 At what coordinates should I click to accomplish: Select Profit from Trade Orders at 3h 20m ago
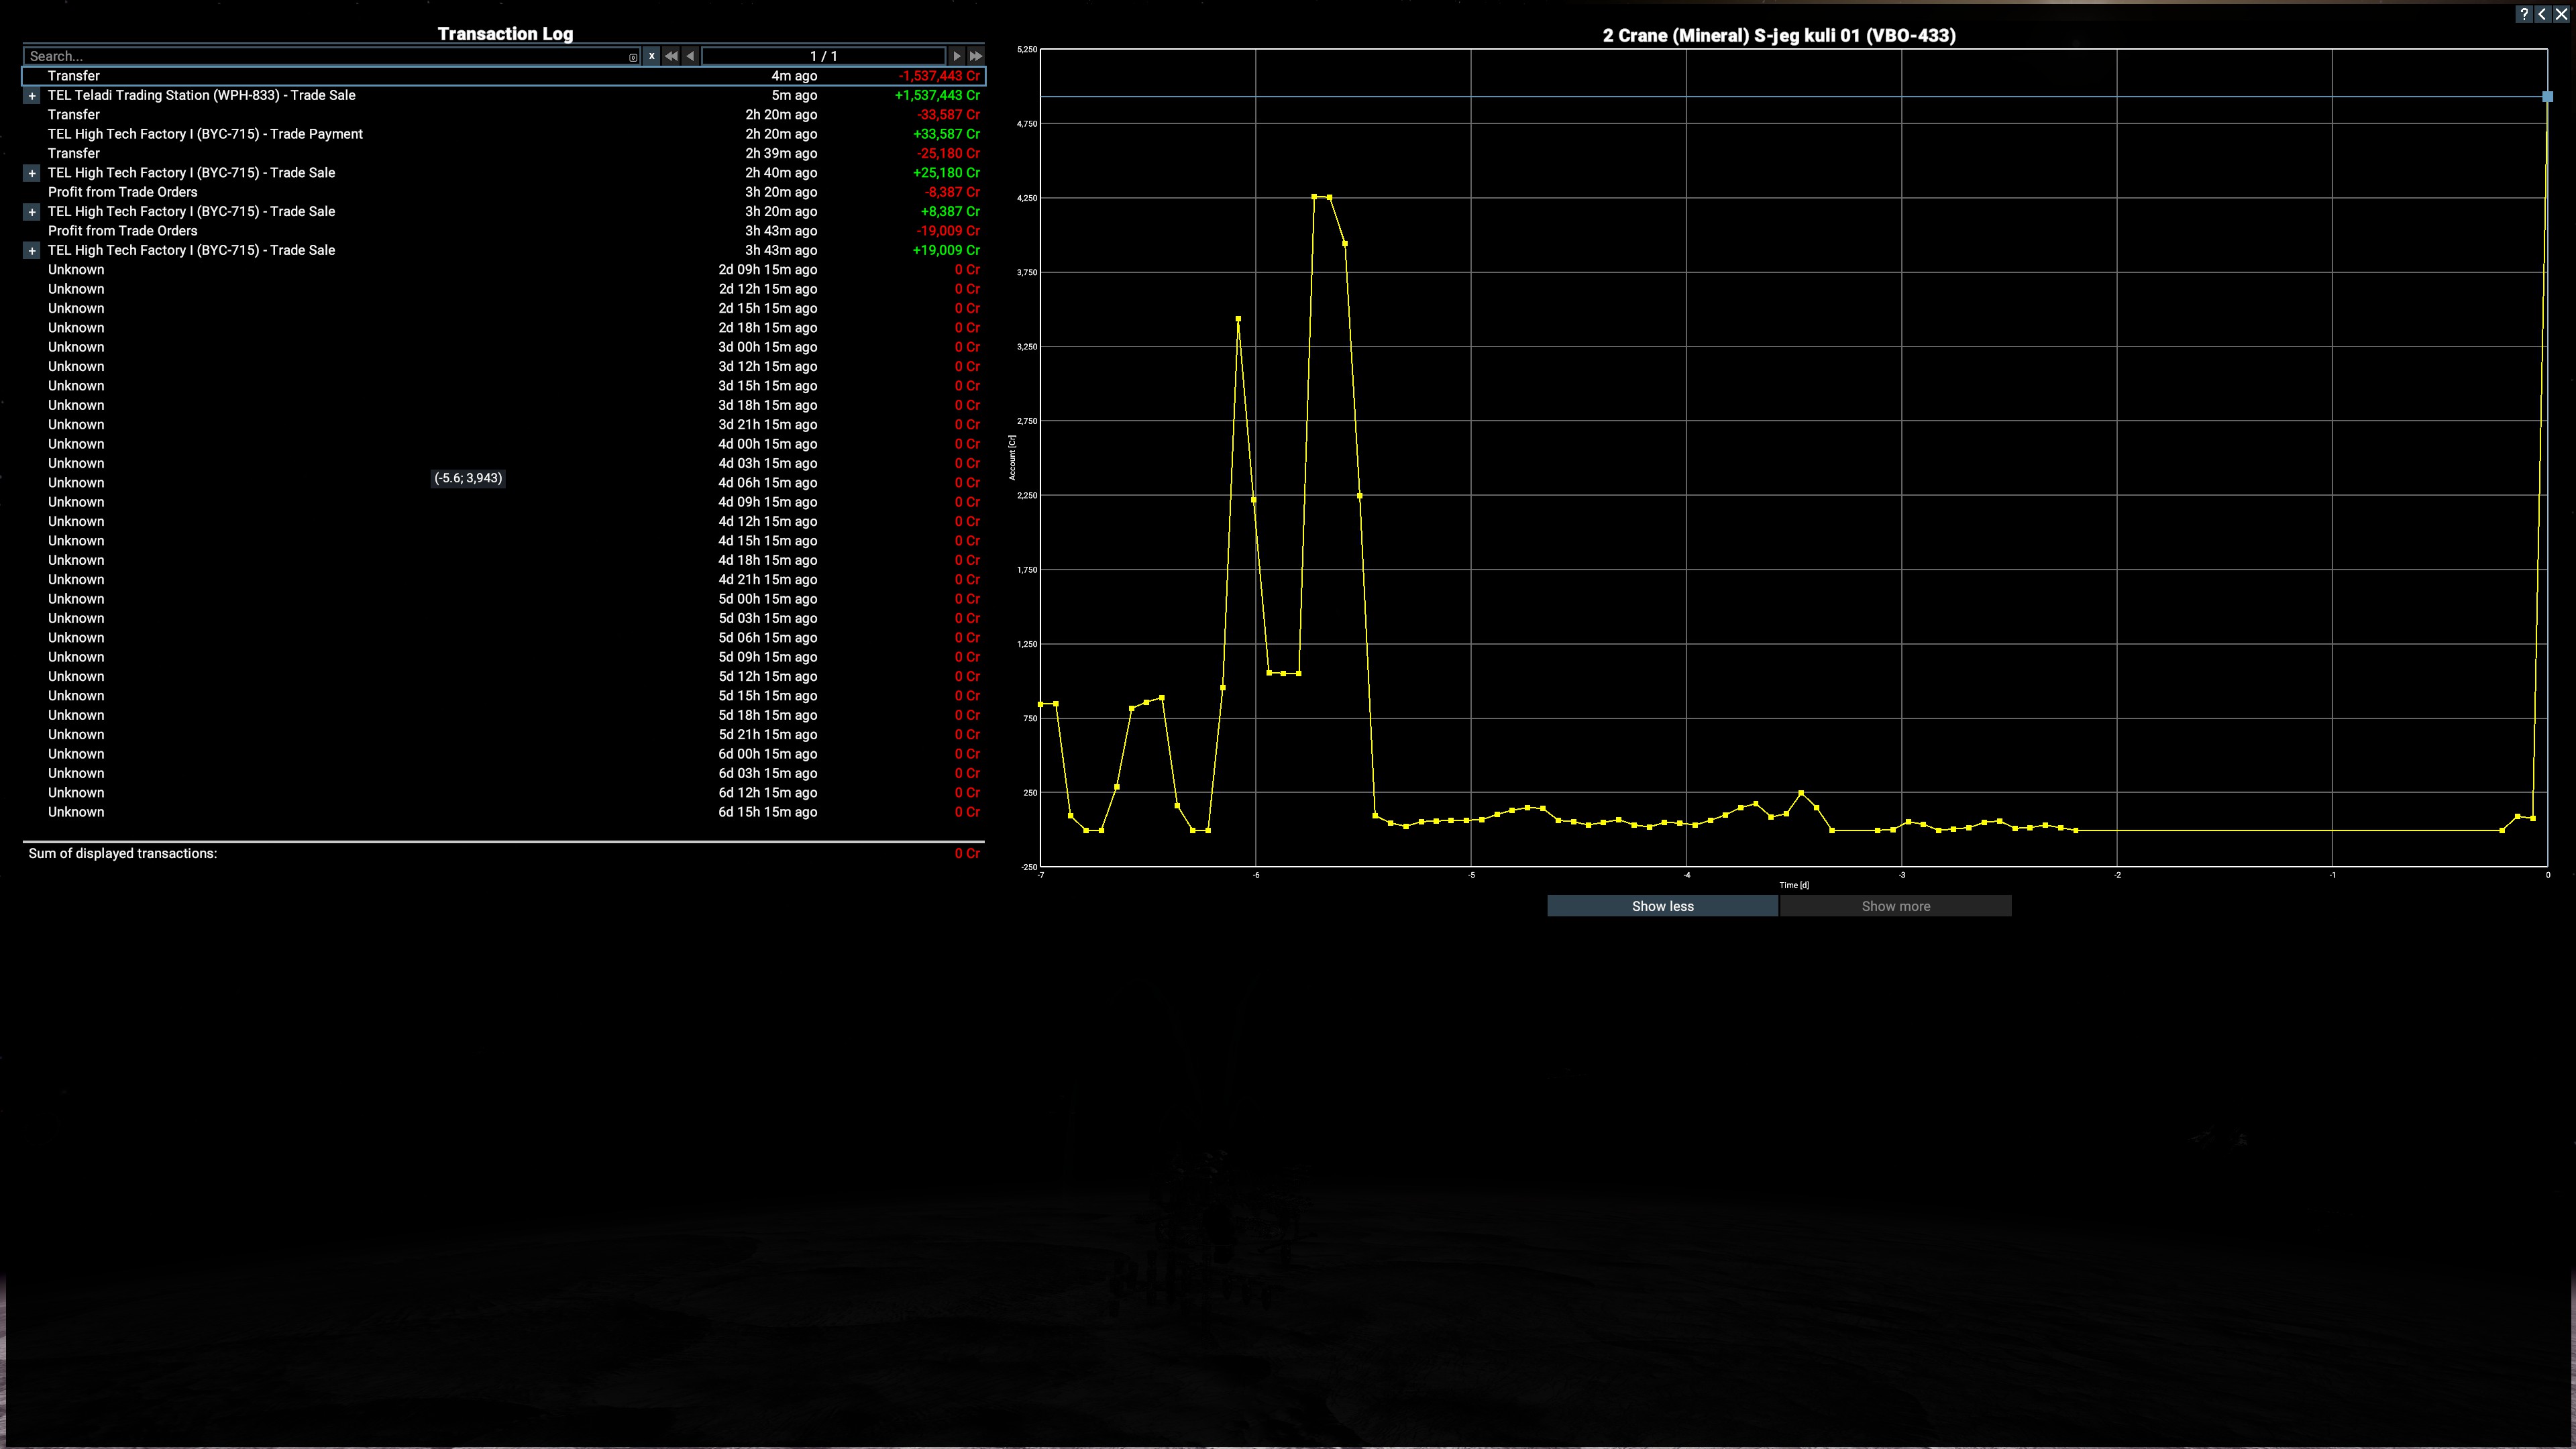click(504, 192)
